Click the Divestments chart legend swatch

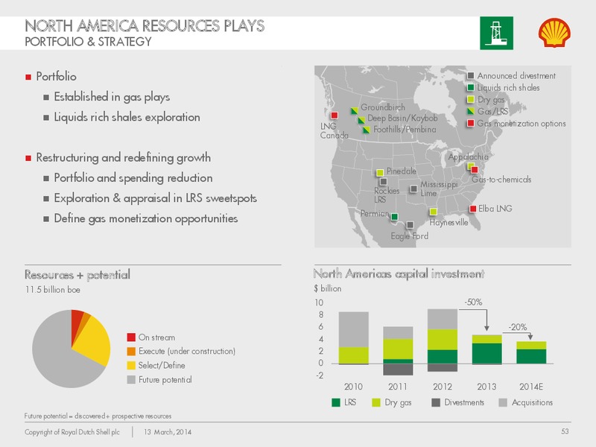(x=436, y=402)
